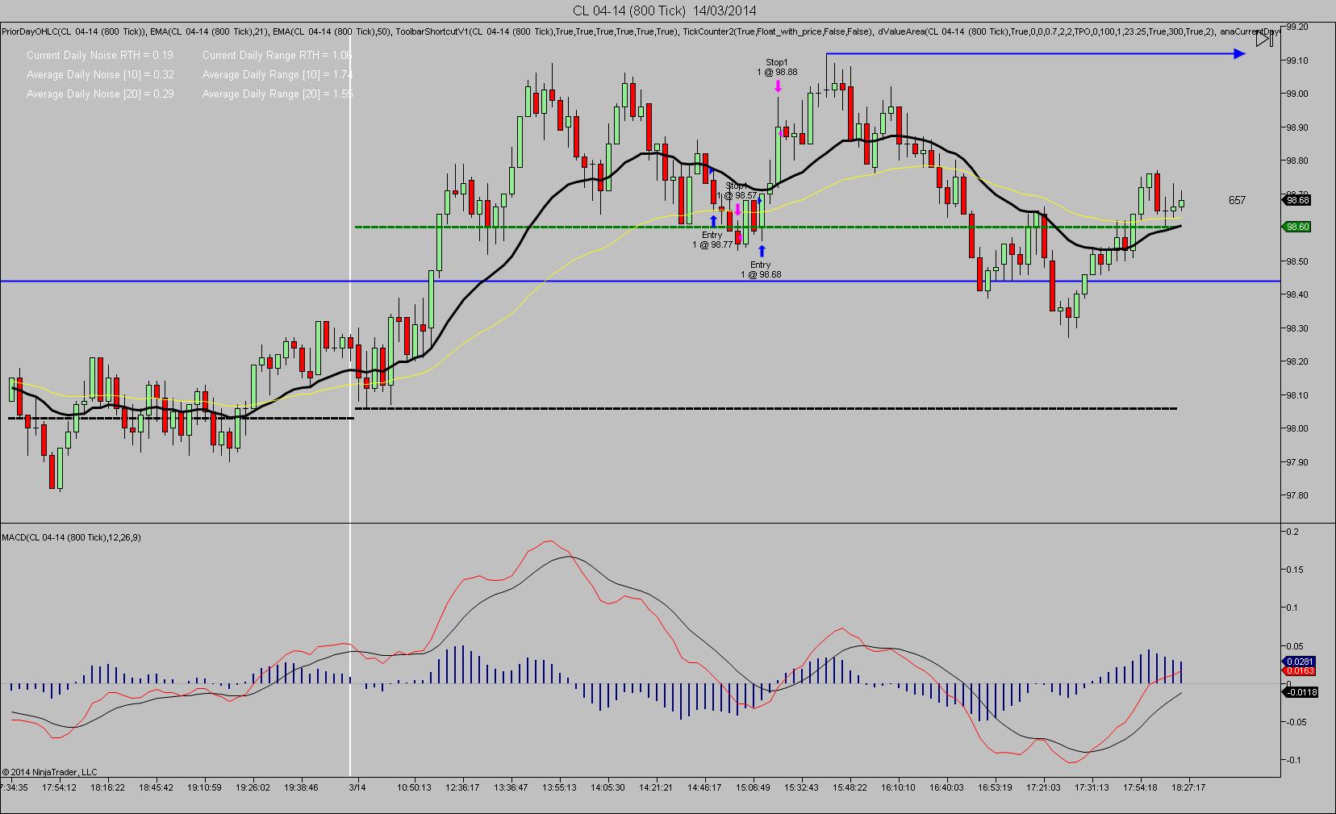The image size is (1336, 814).
Task: Click the 14:46:17 time axis label
Action: tap(704, 787)
